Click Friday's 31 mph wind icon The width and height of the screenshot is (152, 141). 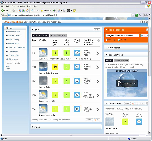77,53
